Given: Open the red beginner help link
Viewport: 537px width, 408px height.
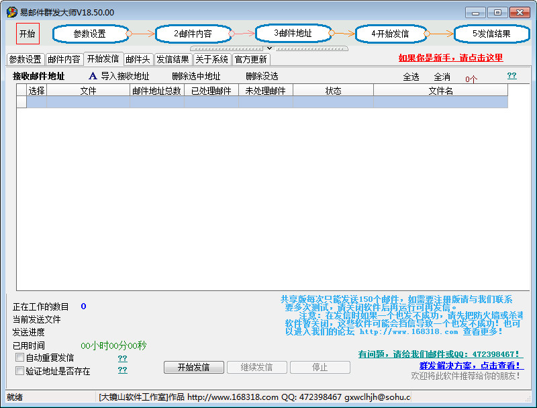Looking at the screenshot, I should point(450,58).
